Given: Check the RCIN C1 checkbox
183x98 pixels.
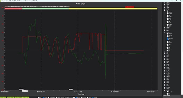Looking at the screenshot, I should (x=168, y=93).
